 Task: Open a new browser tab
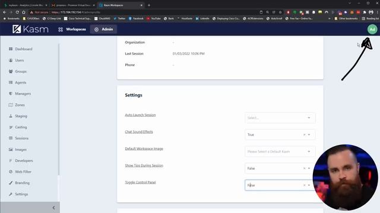(x=149, y=5)
